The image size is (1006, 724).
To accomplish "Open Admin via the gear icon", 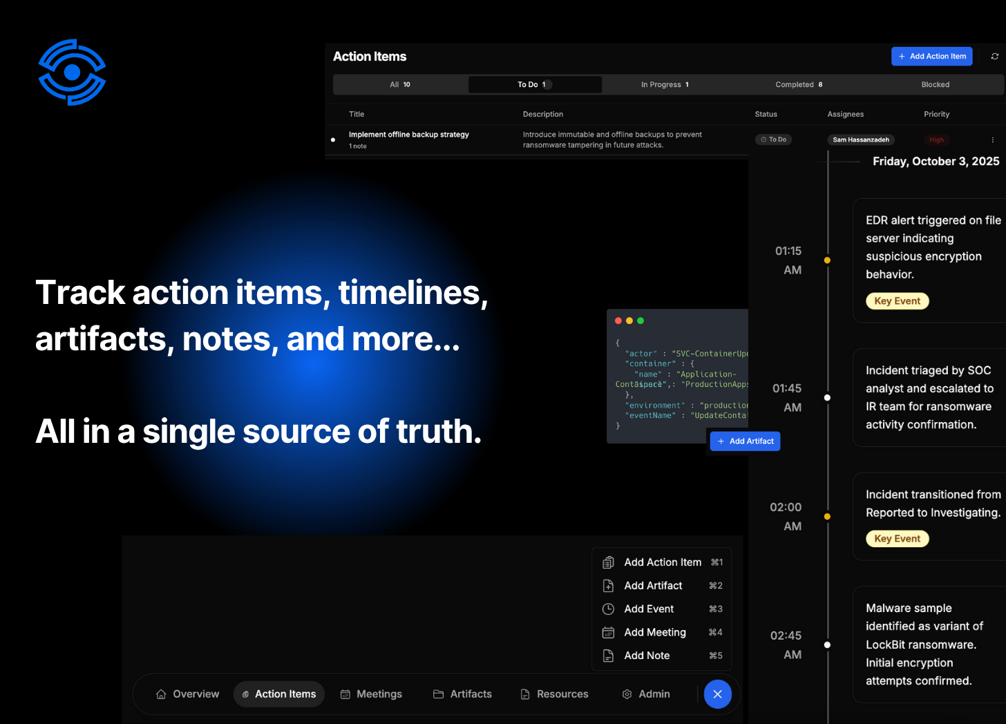I will tap(627, 694).
